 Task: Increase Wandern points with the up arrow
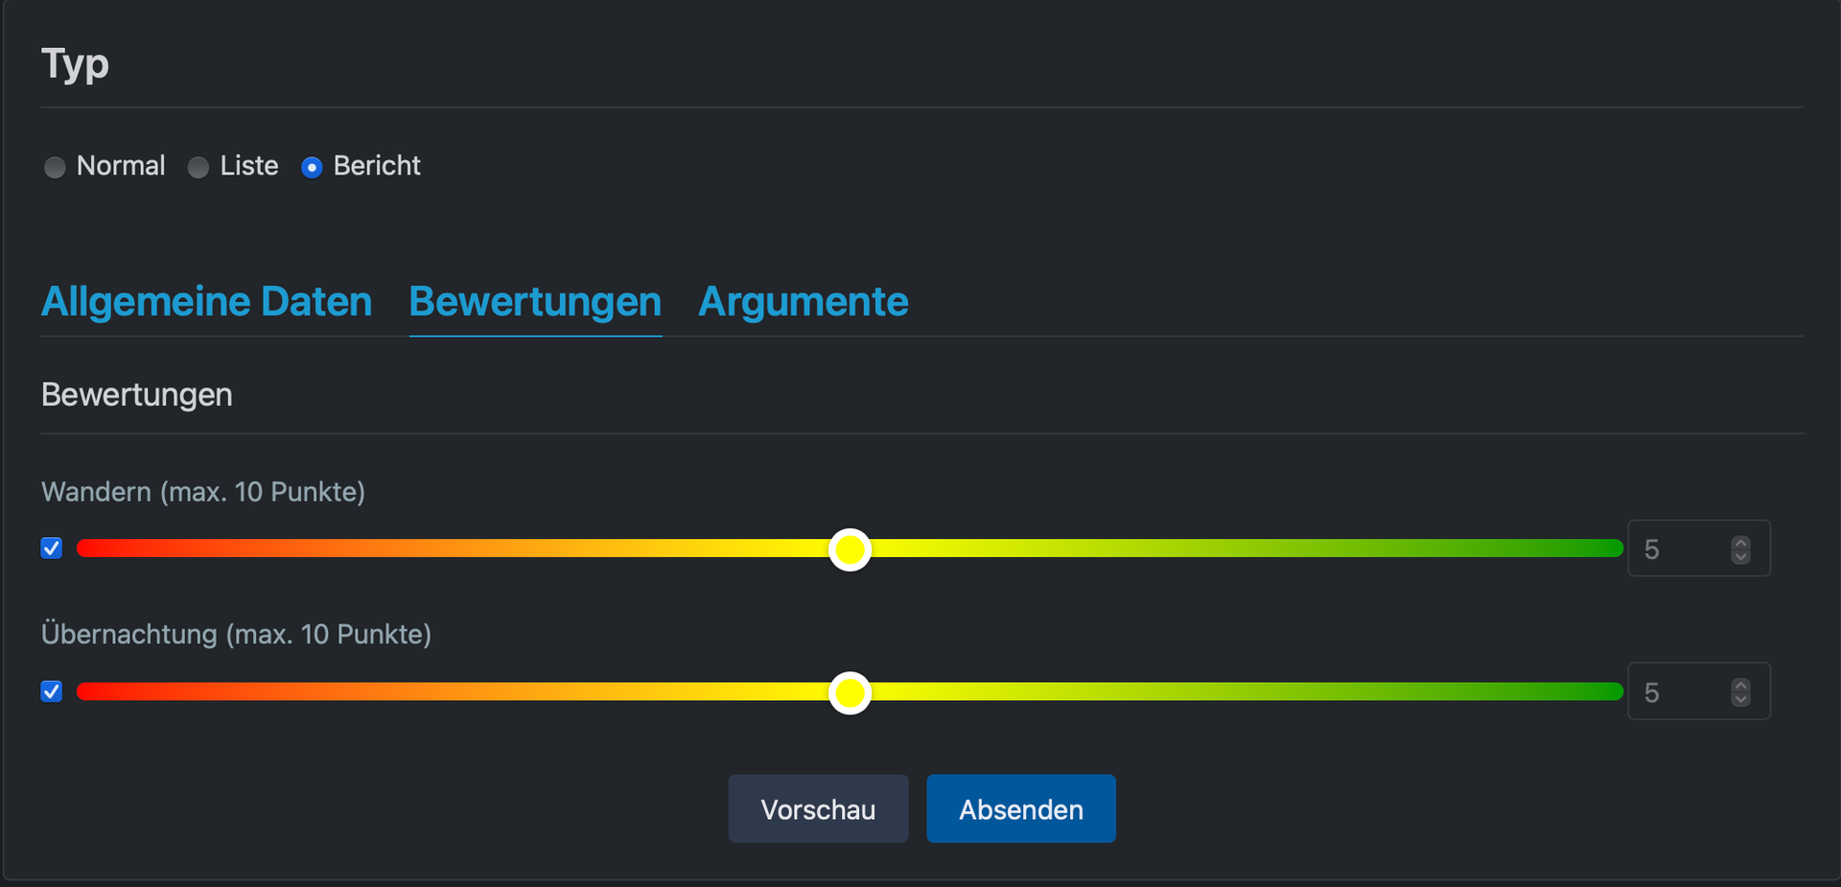[x=1740, y=543]
